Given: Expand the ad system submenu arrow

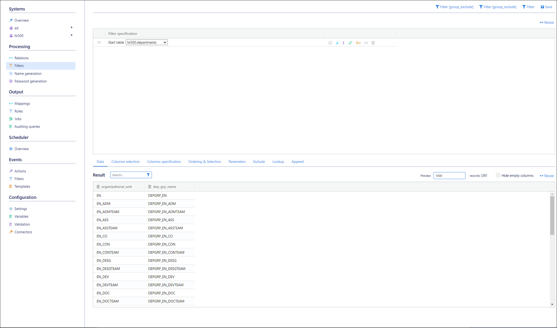Looking at the screenshot, I should 72,28.
